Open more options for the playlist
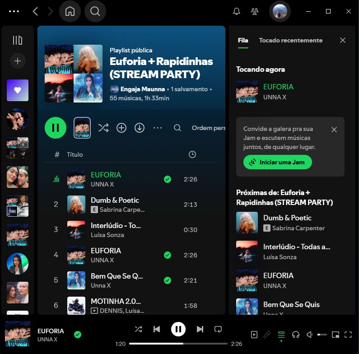This screenshot has height=354, width=359. click(x=158, y=128)
